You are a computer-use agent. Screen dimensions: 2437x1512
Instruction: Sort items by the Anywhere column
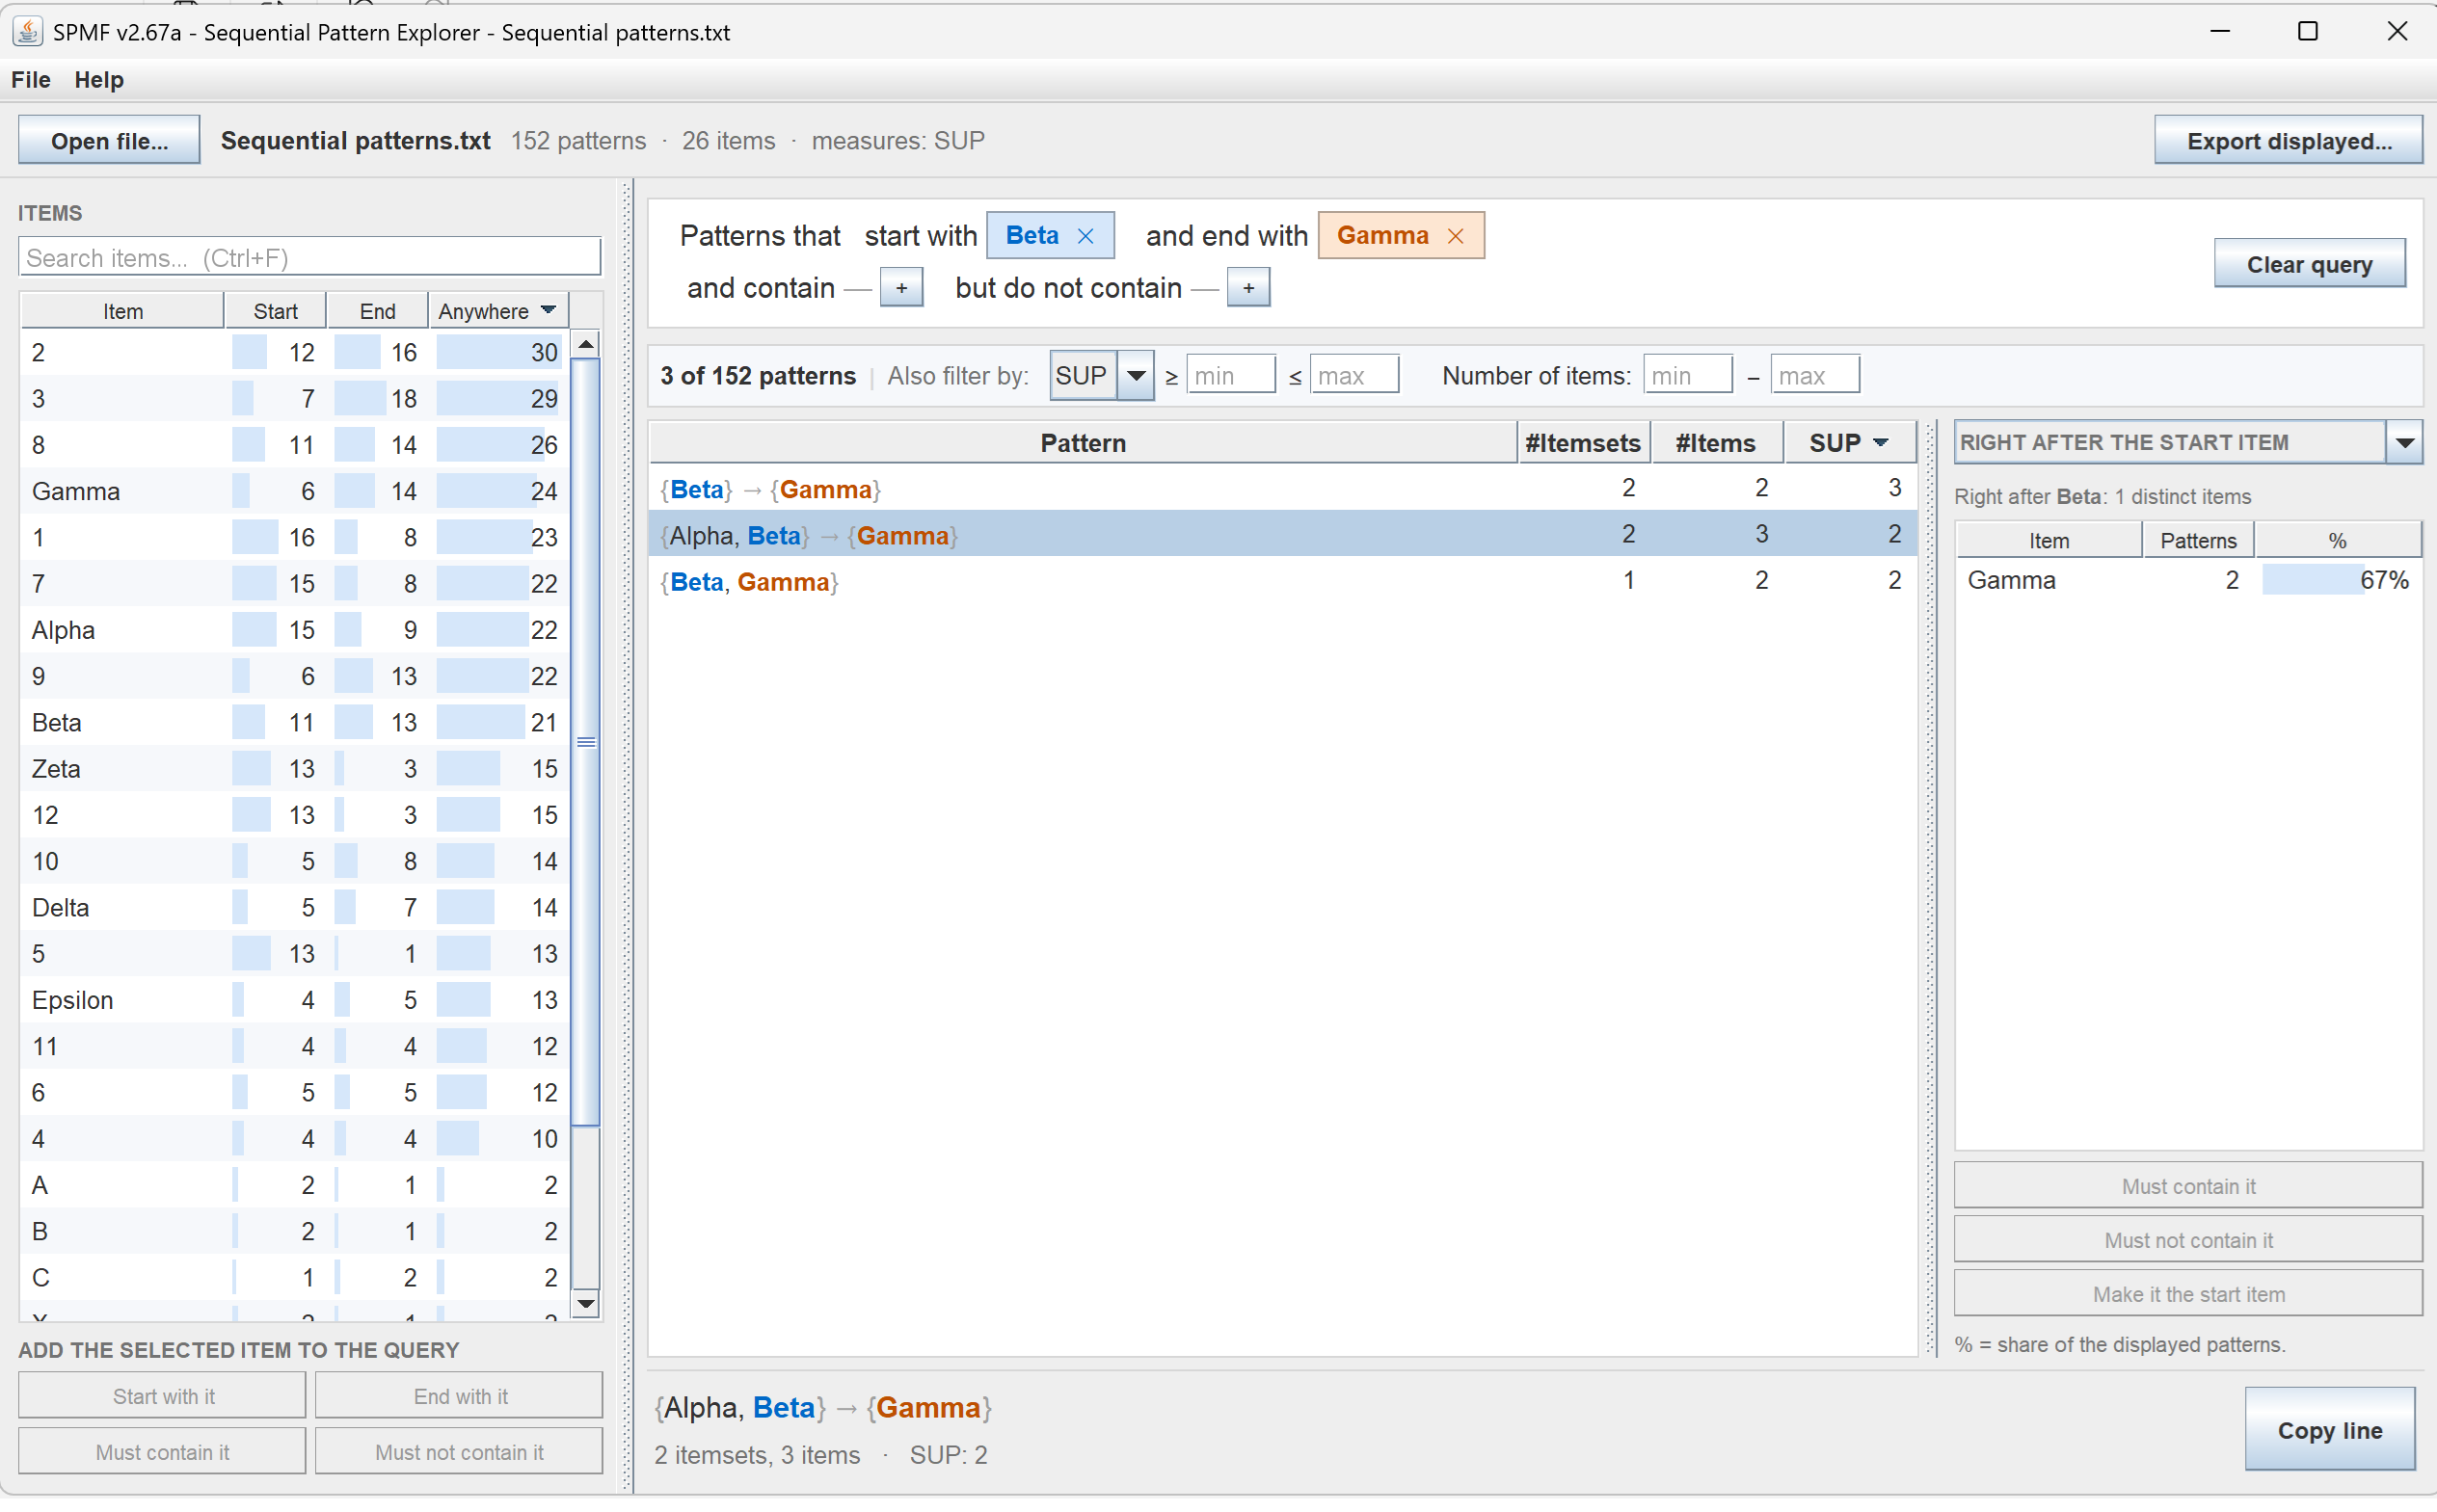(x=497, y=311)
